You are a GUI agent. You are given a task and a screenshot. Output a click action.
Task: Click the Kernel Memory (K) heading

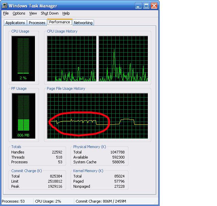point(88,171)
